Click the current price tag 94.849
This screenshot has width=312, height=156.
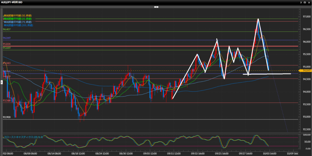point(305,71)
